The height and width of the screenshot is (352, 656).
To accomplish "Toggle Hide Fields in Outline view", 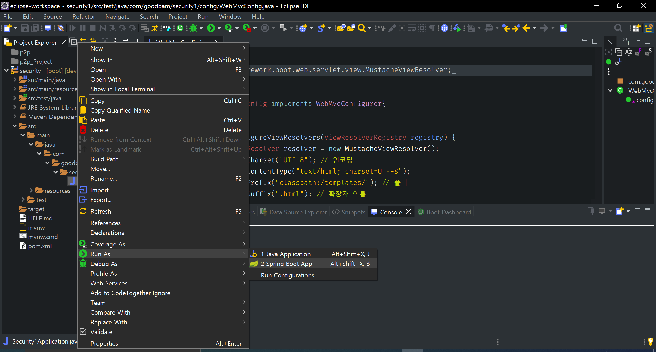I will (638, 52).
